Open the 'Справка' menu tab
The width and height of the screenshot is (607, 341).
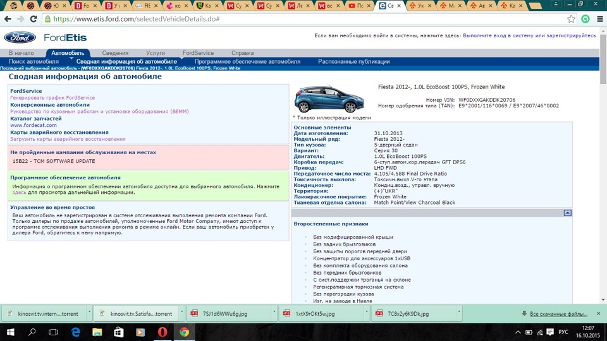(242, 53)
